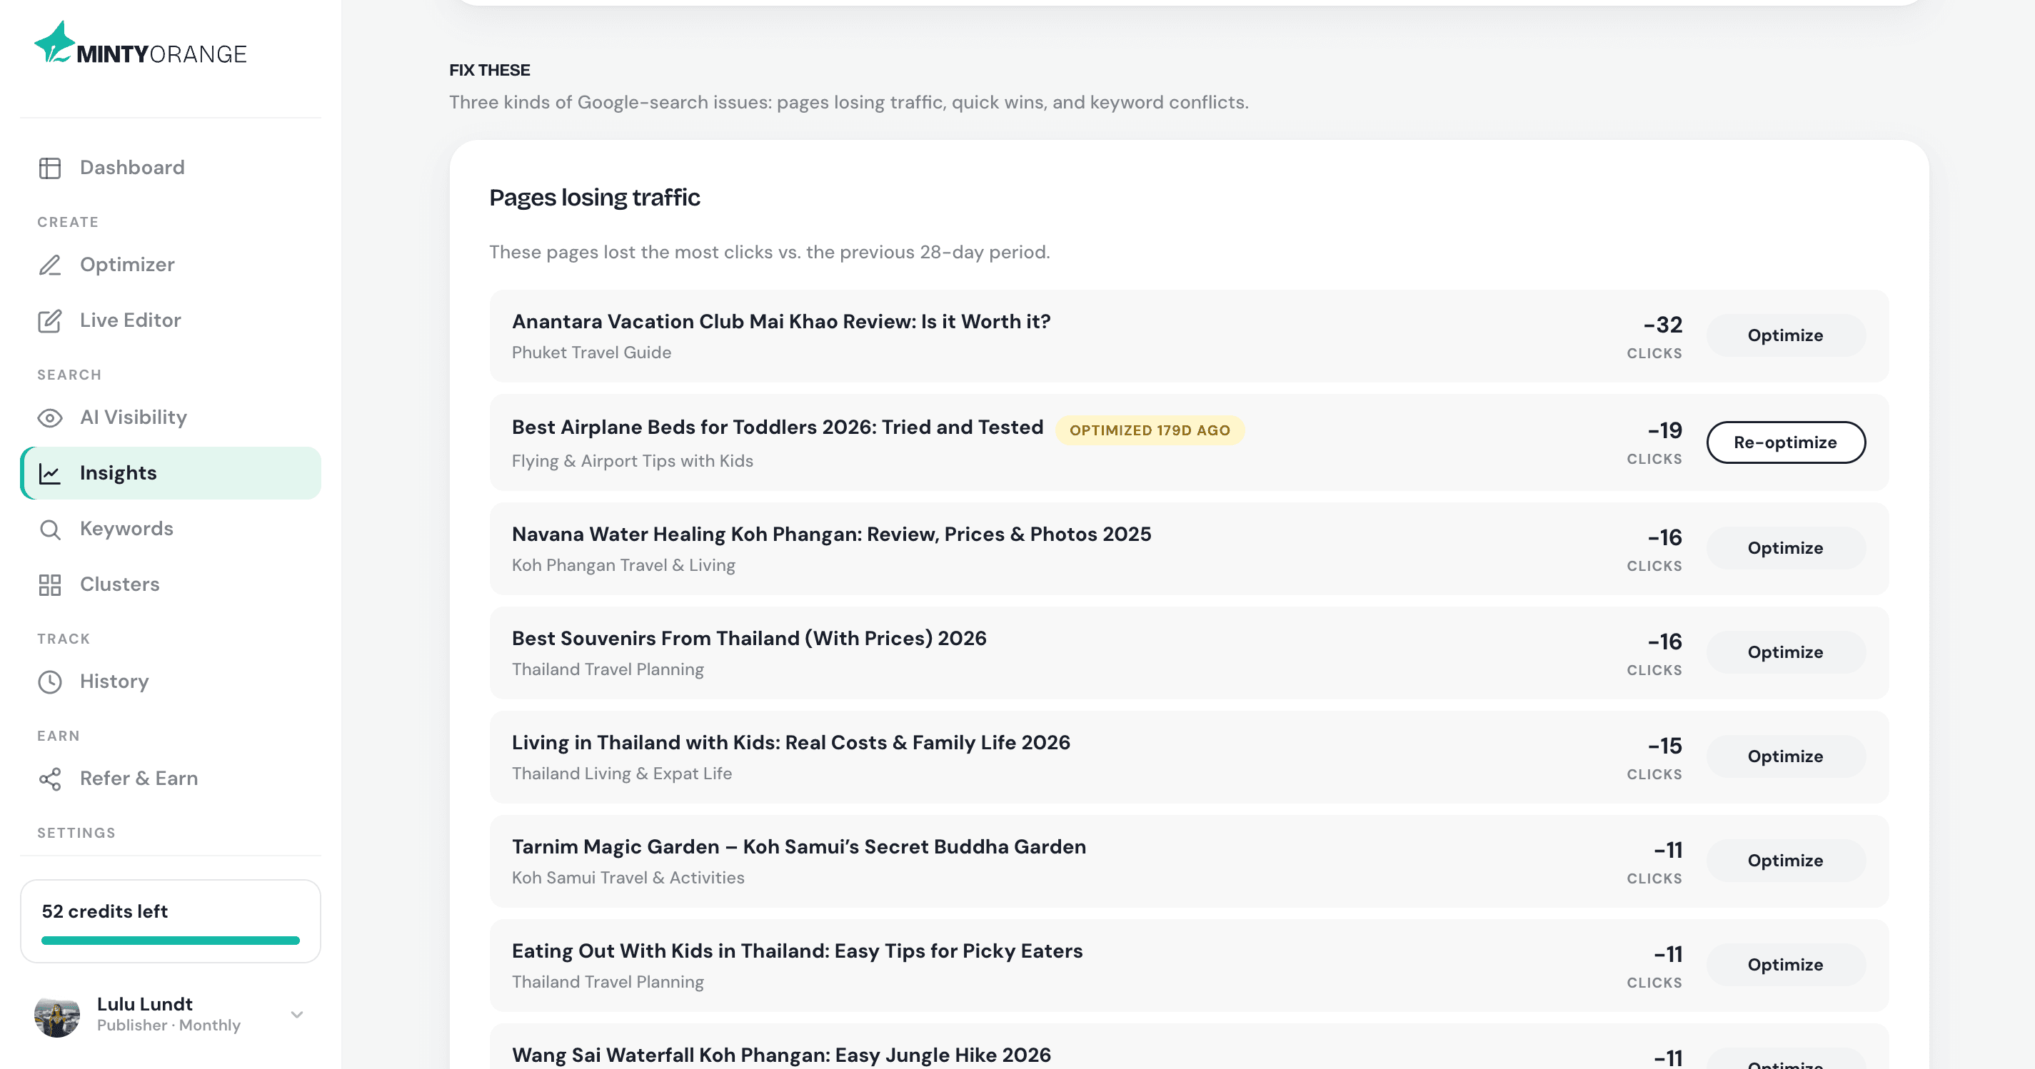The width and height of the screenshot is (2035, 1069).
Task: Open the Live Editor section
Action: [171, 320]
